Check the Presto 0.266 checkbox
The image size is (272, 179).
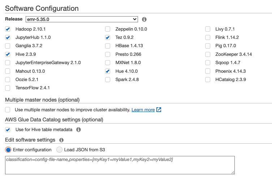click(x=108, y=54)
